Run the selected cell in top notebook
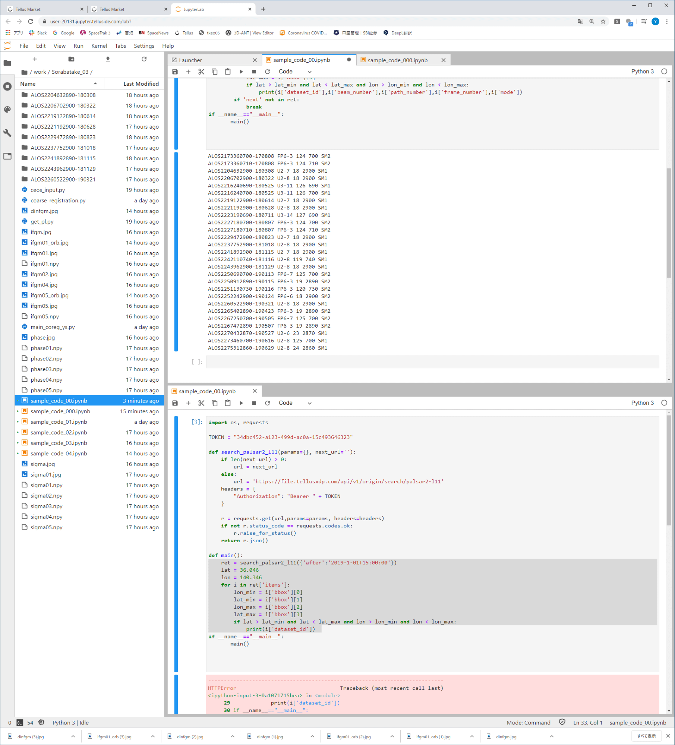 (241, 72)
